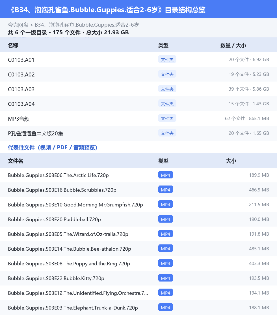The image size is (277, 324).
Task: Click the MP4 badge for Bubble.Scrubbies
Action: pyautogui.click(x=165, y=190)
